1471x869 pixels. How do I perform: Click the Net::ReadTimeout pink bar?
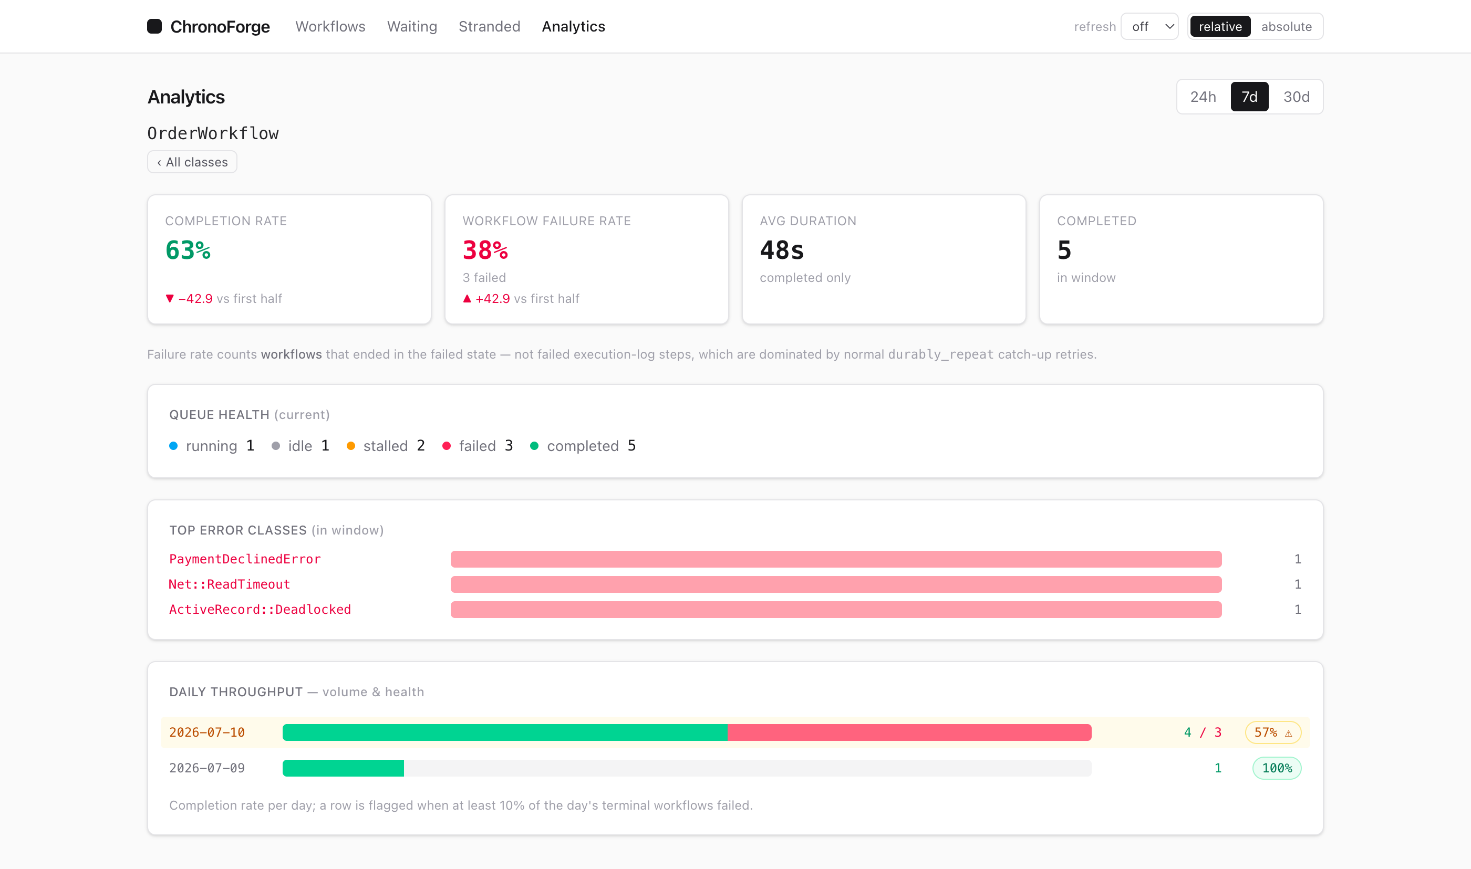pos(836,584)
